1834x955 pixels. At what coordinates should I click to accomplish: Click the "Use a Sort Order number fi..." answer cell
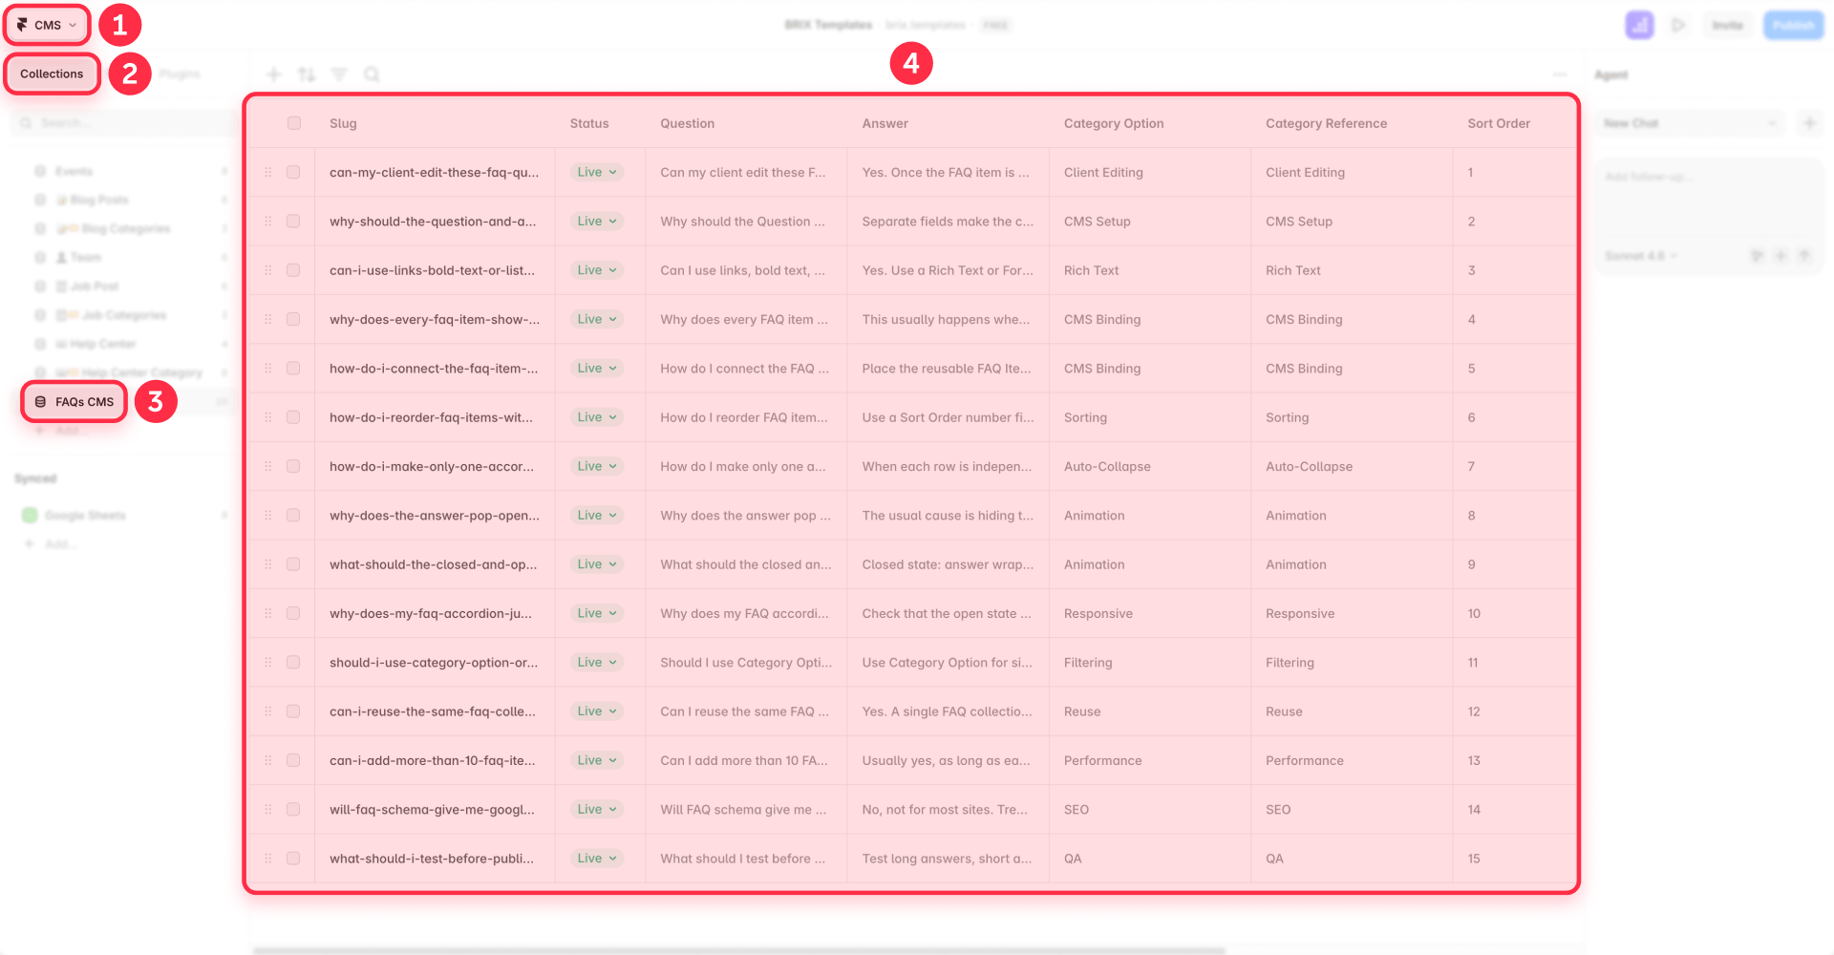(948, 417)
